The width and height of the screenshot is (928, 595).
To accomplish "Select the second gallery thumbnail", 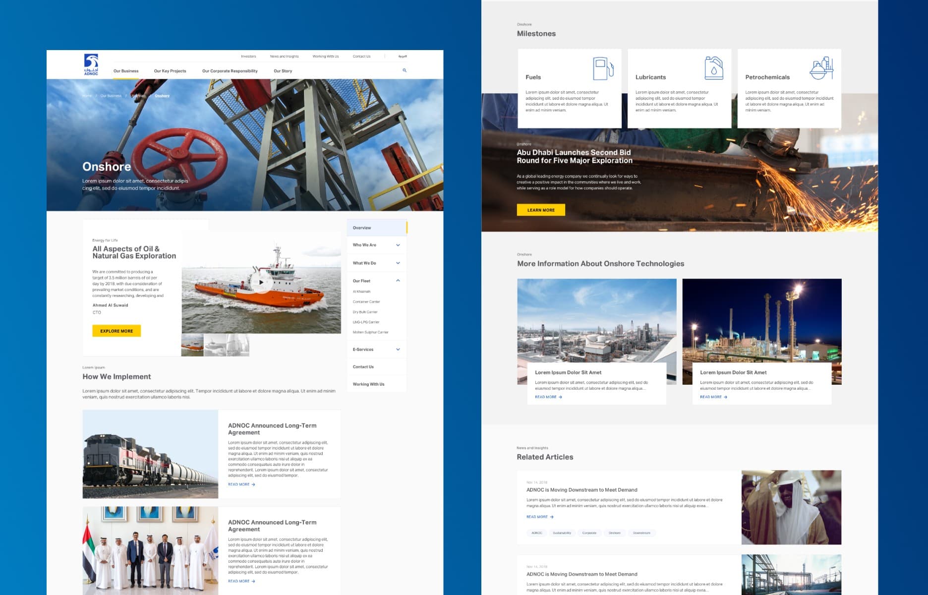I will (215, 345).
